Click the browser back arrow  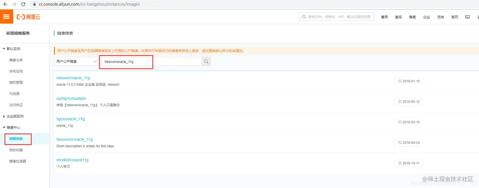[5, 4]
